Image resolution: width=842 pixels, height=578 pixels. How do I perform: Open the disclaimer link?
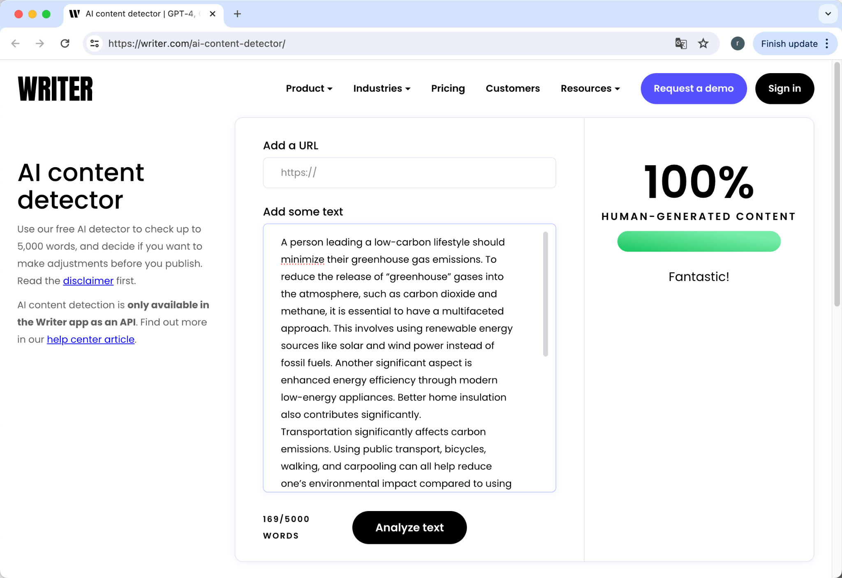coord(88,281)
